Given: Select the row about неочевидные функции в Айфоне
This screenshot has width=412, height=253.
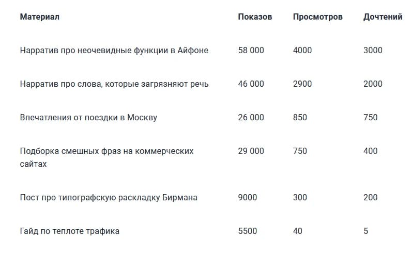Looking at the screenshot, I should (x=114, y=51).
